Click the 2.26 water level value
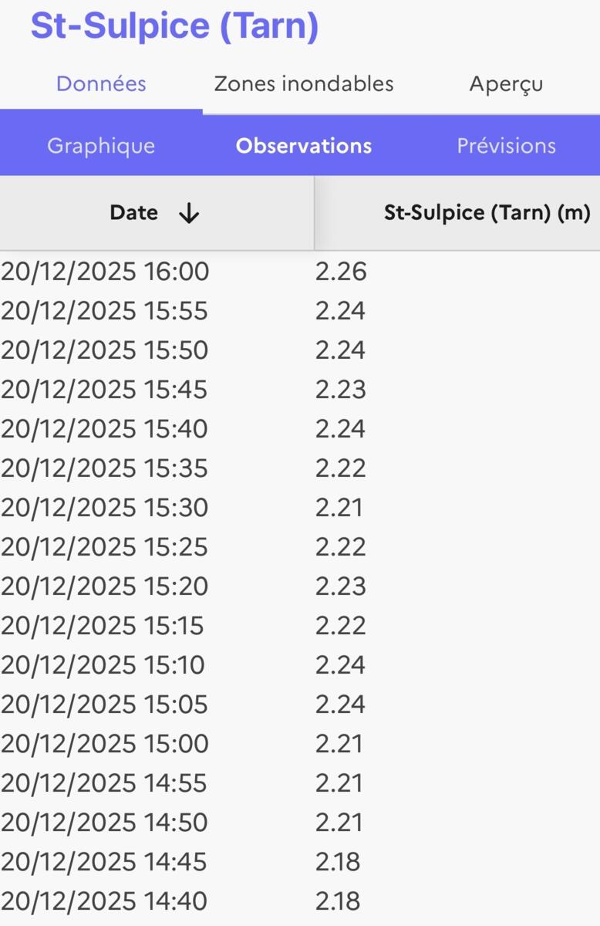The height and width of the screenshot is (926, 600). pos(341,272)
